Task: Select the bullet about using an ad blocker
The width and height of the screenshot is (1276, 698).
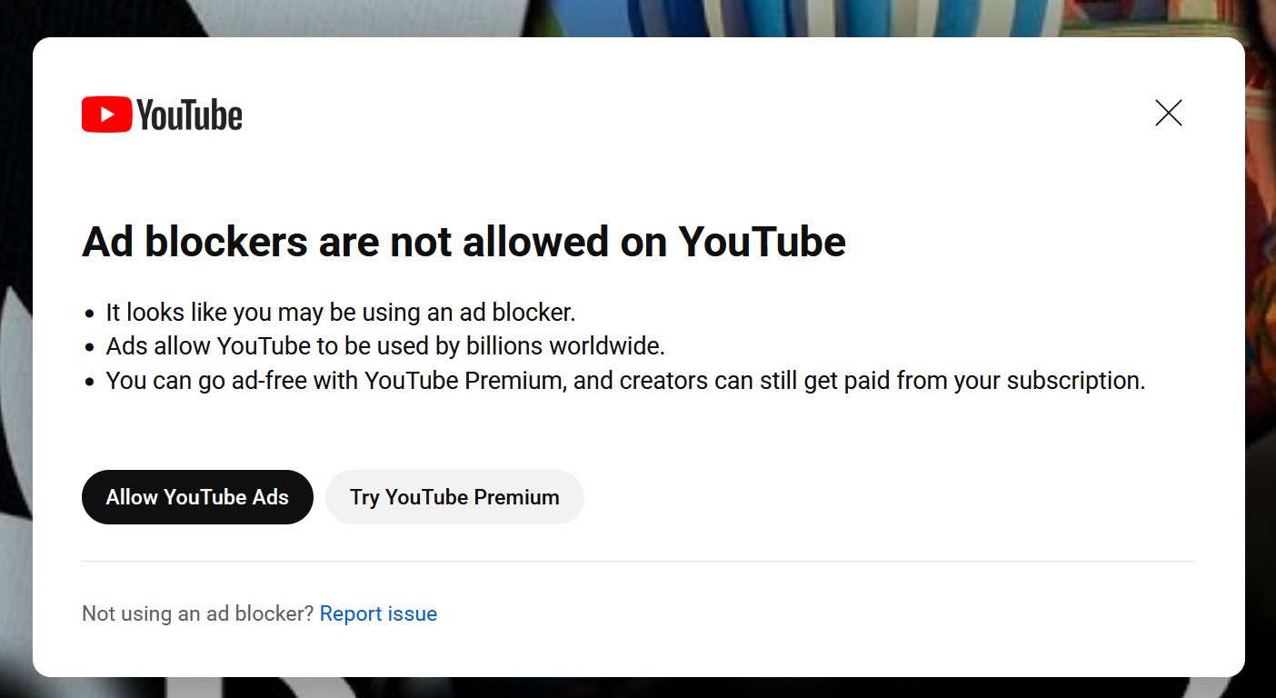Action: point(341,313)
